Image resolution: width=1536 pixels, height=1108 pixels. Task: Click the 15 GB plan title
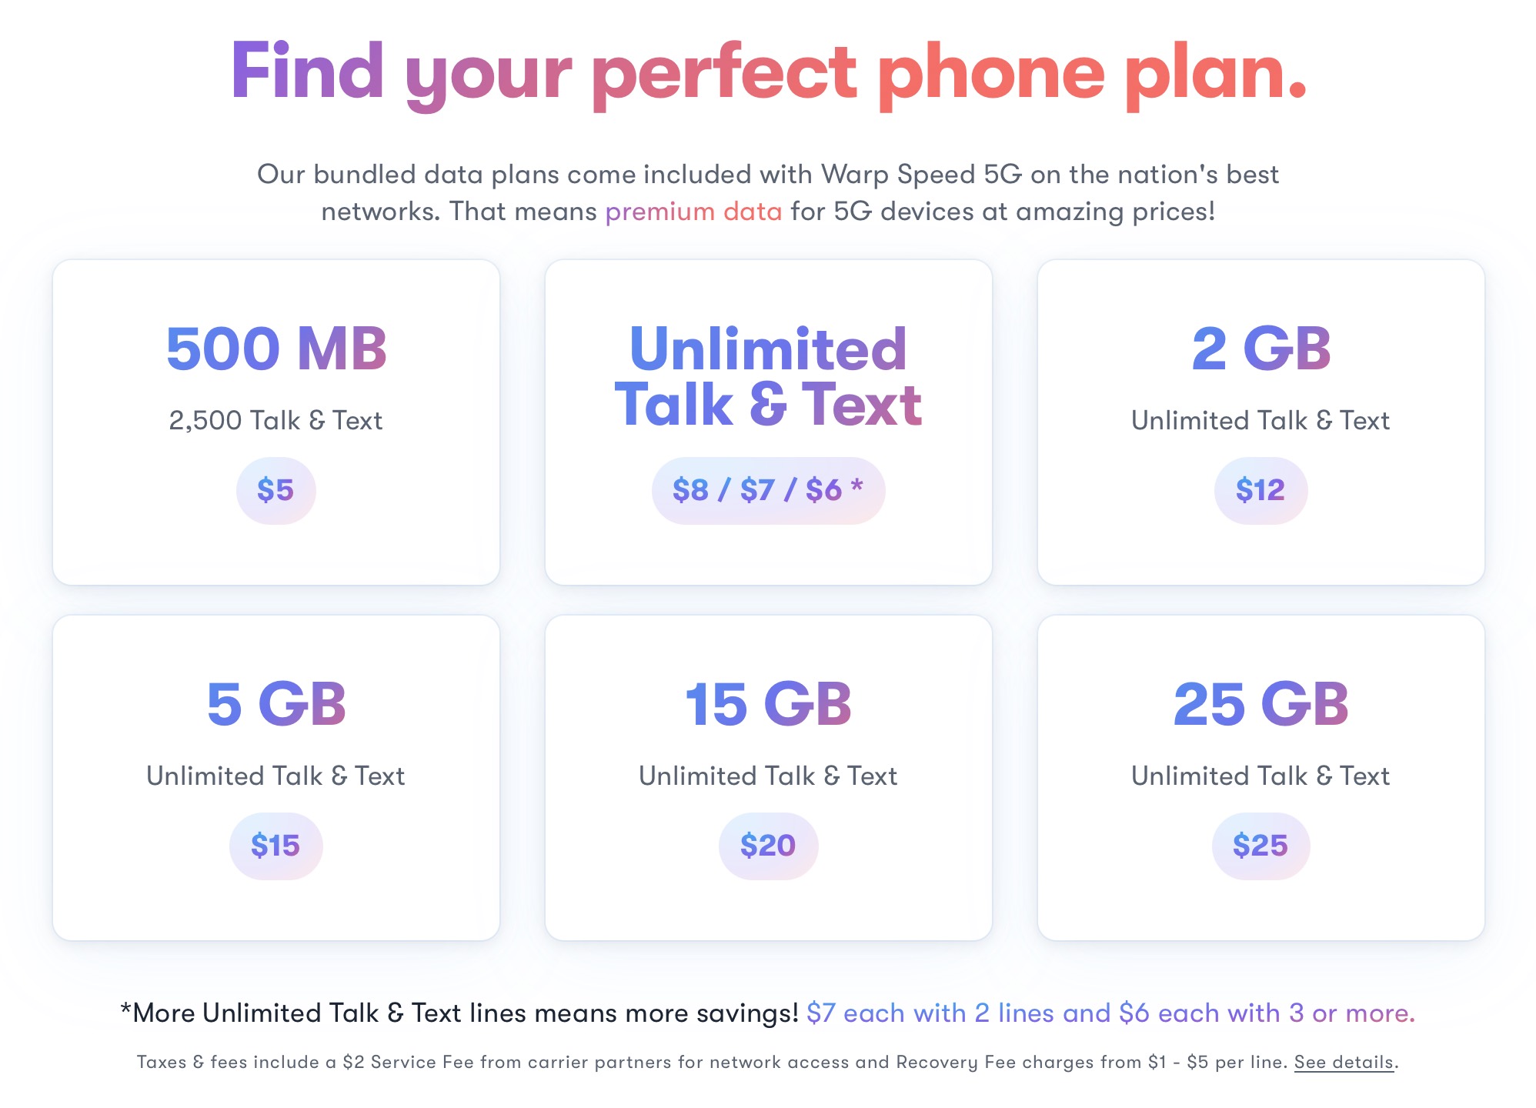pyautogui.click(x=768, y=704)
